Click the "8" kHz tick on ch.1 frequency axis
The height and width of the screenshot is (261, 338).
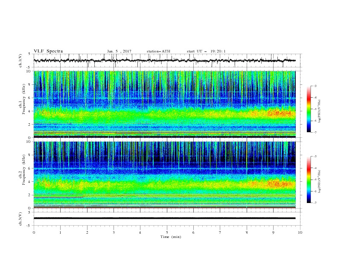pyautogui.click(x=30, y=84)
